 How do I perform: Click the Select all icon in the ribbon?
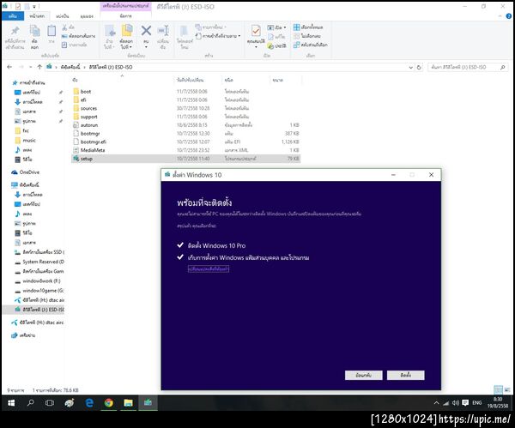[x=297, y=27]
